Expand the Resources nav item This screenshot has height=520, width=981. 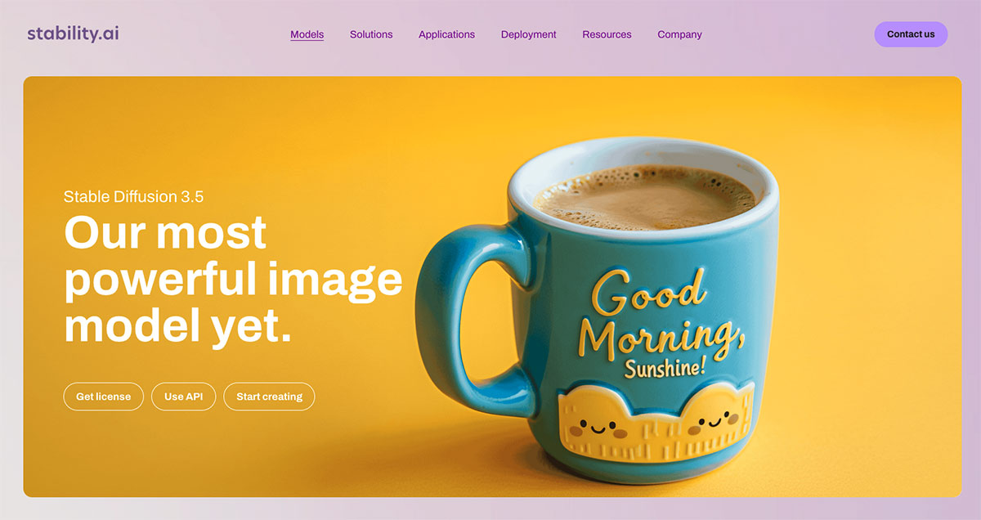pos(607,34)
